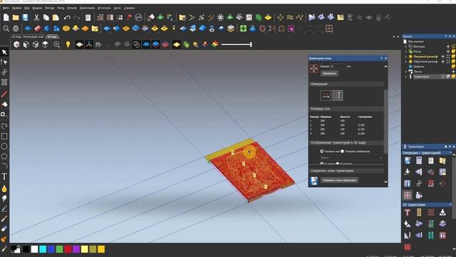Click the New file icon in the toolbar
456x257 pixels.
click(x=6, y=17)
